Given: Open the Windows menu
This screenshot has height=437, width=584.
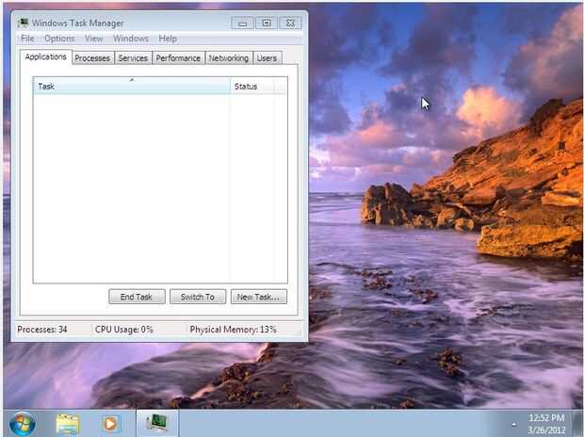Looking at the screenshot, I should tap(131, 39).
